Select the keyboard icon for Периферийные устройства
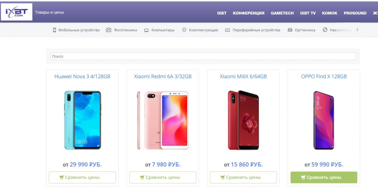 coord(227,30)
